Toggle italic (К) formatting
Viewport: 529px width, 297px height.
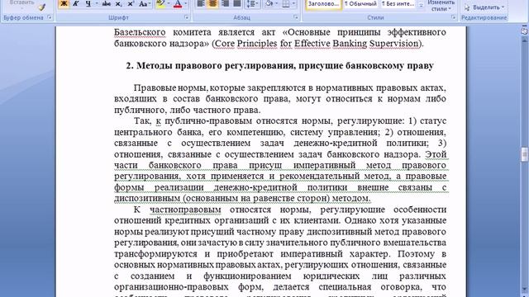pyautogui.click(x=75, y=3)
